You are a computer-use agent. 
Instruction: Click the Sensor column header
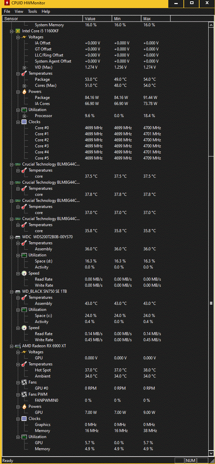pyautogui.click(x=42, y=19)
